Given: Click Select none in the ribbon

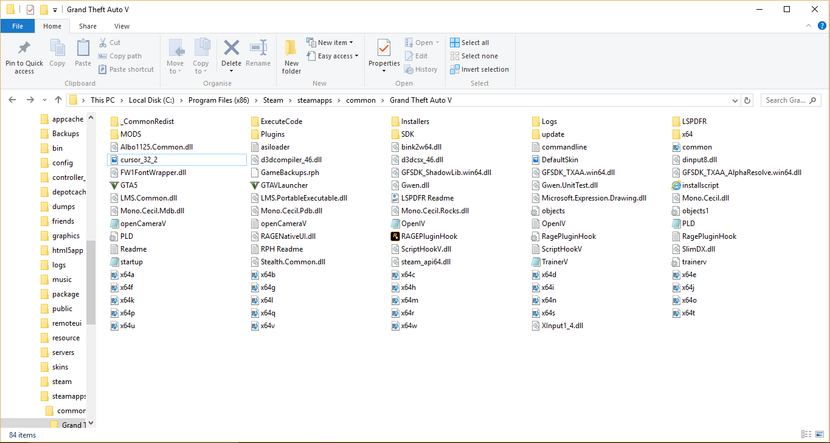Looking at the screenshot, I should tap(474, 56).
